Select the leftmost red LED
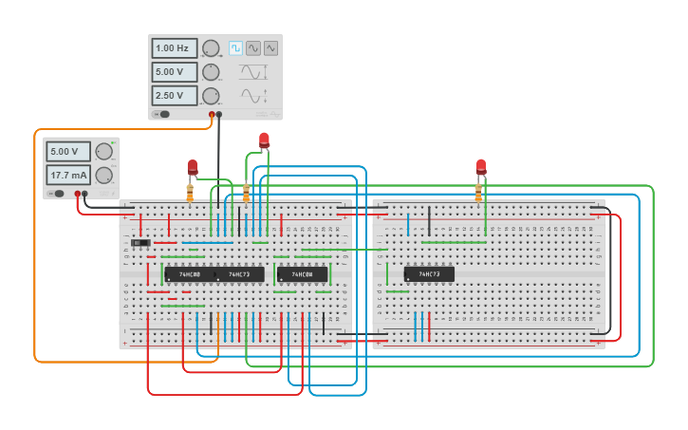The height and width of the screenshot is (430, 688). (193, 168)
